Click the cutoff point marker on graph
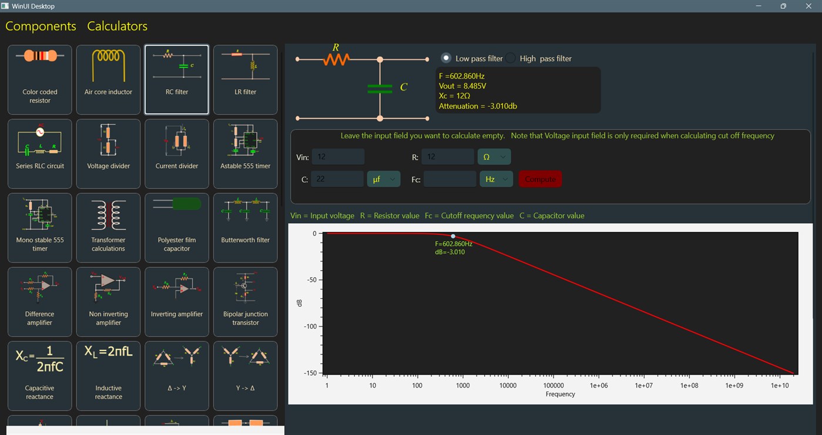 click(453, 236)
